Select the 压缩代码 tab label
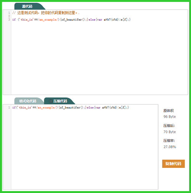191x193 pixels. click(x=60, y=101)
